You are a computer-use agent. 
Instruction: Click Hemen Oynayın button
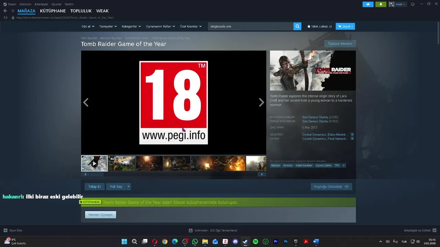(x=100, y=215)
